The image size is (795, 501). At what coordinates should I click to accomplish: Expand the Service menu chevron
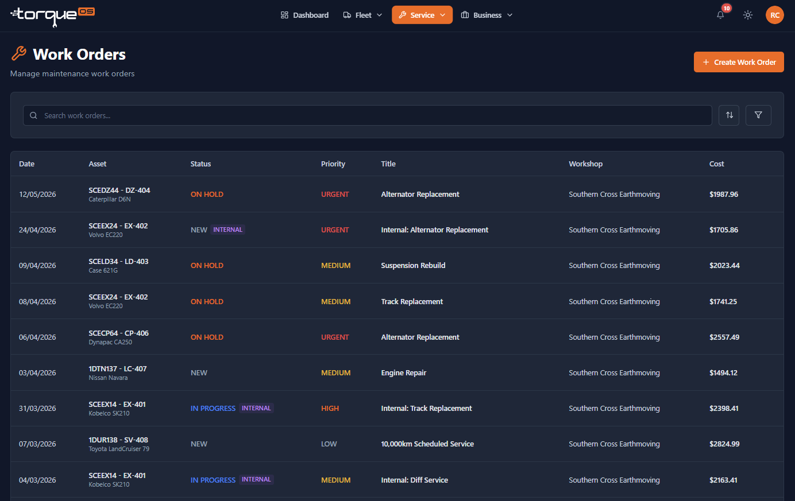(442, 15)
